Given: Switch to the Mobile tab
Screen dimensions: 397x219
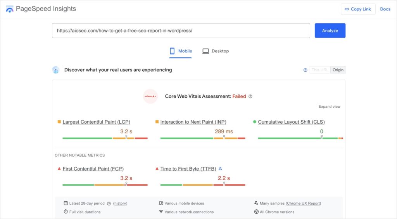Looking at the screenshot, I should point(181,51).
